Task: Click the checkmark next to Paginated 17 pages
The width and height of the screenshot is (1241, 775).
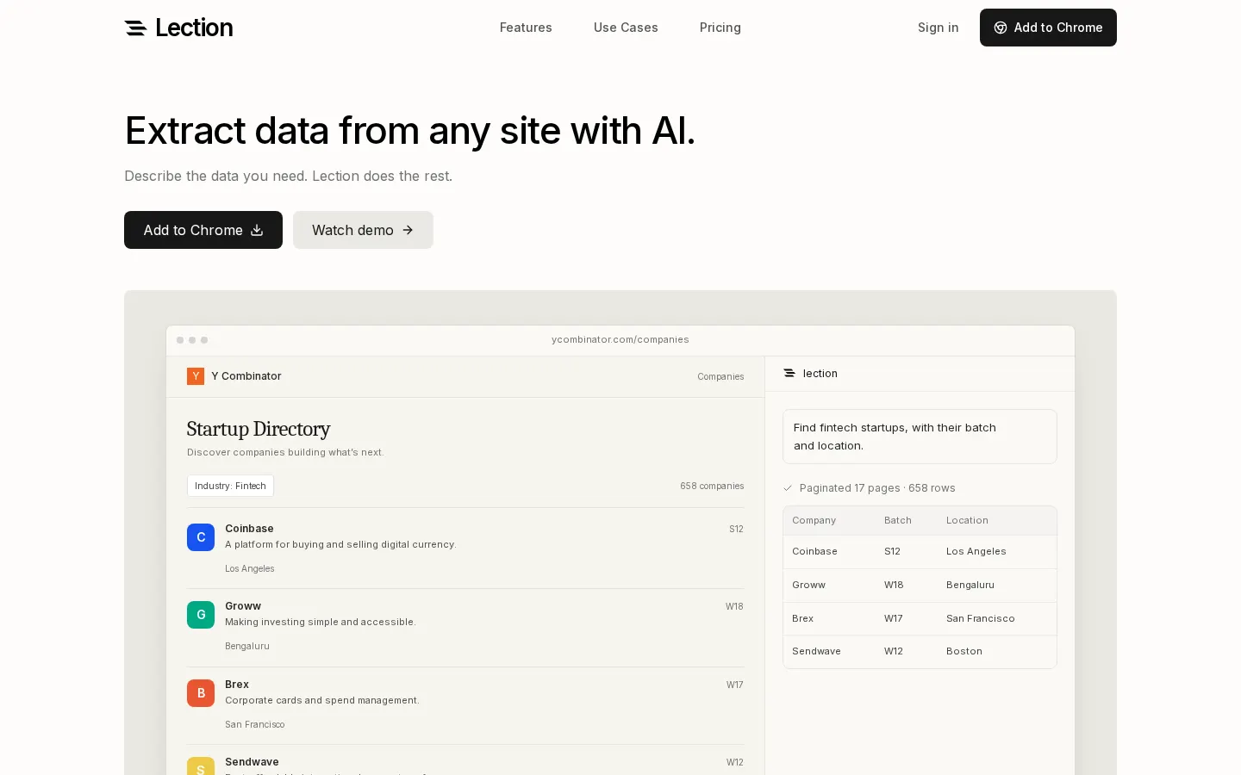Action: tap(788, 488)
